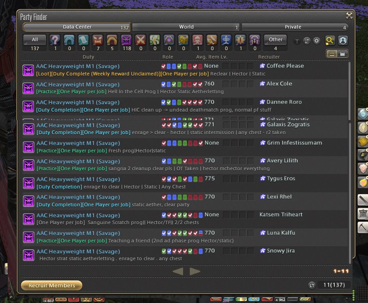Go to the previous page arrow
The height and width of the screenshot is (303, 368).
point(178,271)
